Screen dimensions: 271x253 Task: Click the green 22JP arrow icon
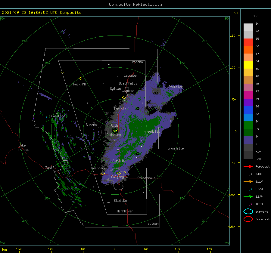tap(248, 196)
